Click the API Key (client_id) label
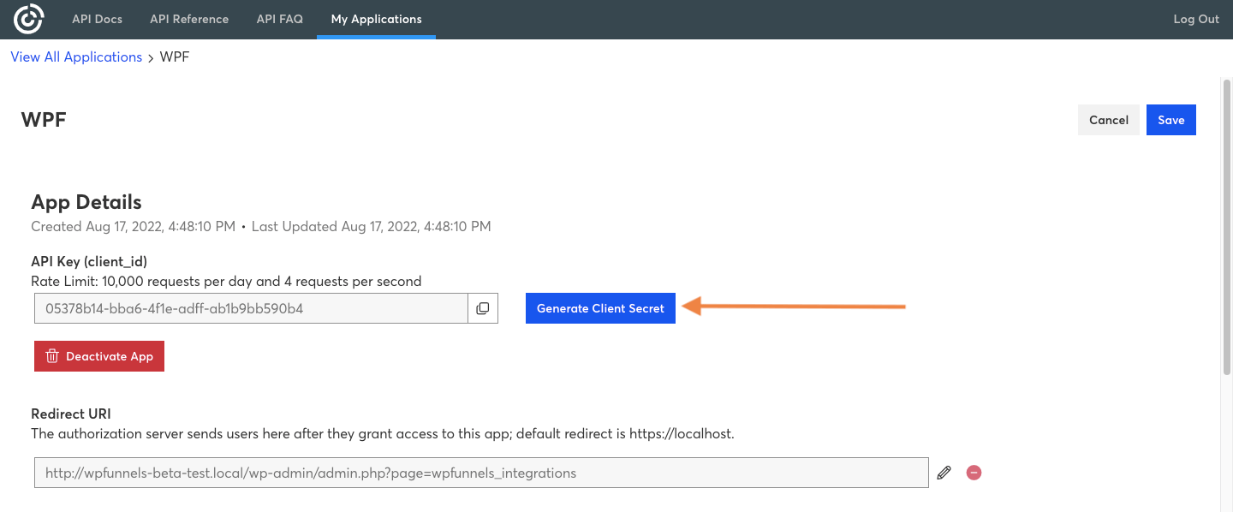The image size is (1233, 512). coord(89,261)
